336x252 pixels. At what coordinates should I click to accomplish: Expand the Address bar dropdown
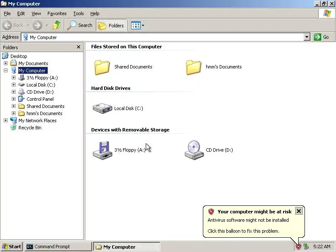point(307,37)
